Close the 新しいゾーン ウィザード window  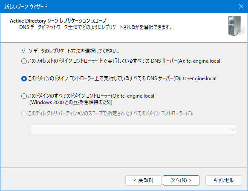click(x=241, y=6)
